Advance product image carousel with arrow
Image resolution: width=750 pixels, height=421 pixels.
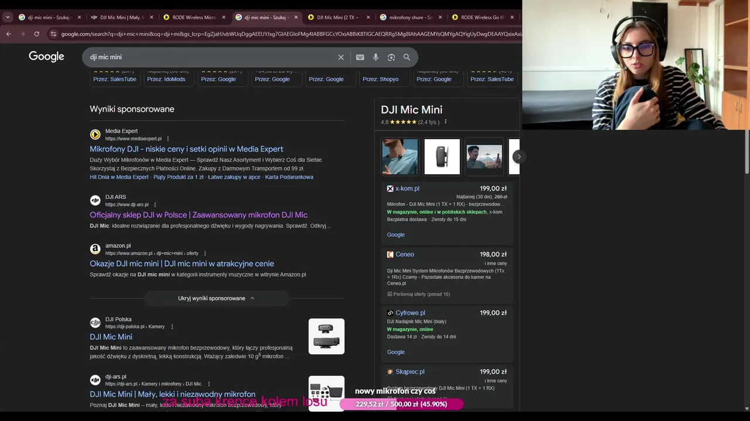click(x=519, y=157)
